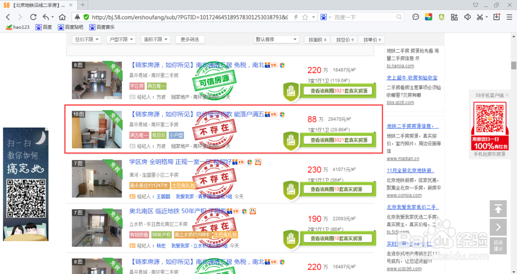Image resolution: width=517 pixels, height=274 pixels.
Task: Click the scissors screenshot tool icon
Action: 480,17
